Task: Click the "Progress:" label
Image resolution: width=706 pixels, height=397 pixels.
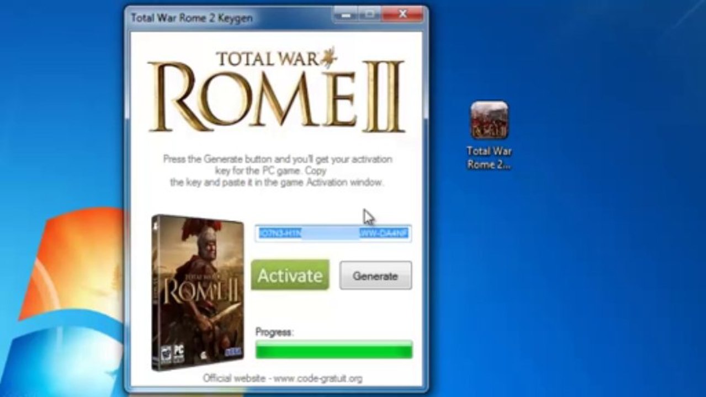Action: pos(275,332)
